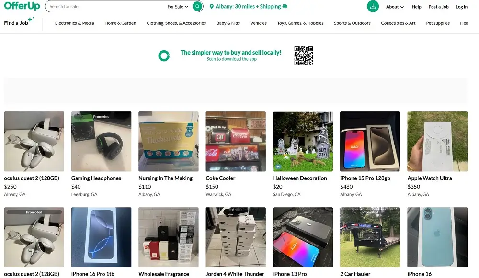Click the app download icon in the header
This screenshot has height=278, width=479.
[x=373, y=6]
